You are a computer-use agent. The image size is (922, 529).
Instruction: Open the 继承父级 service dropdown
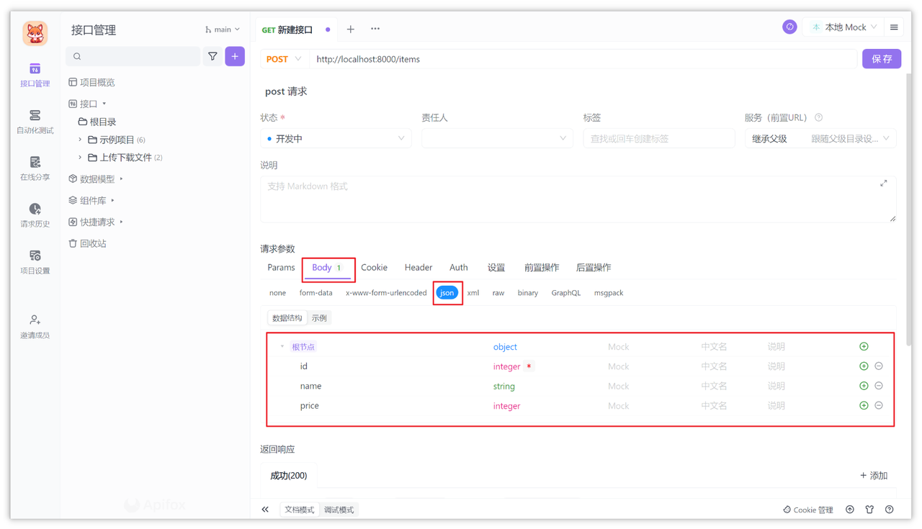tap(820, 138)
